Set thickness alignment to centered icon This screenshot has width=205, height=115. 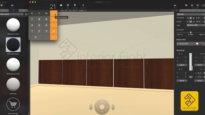[x=191, y=18]
